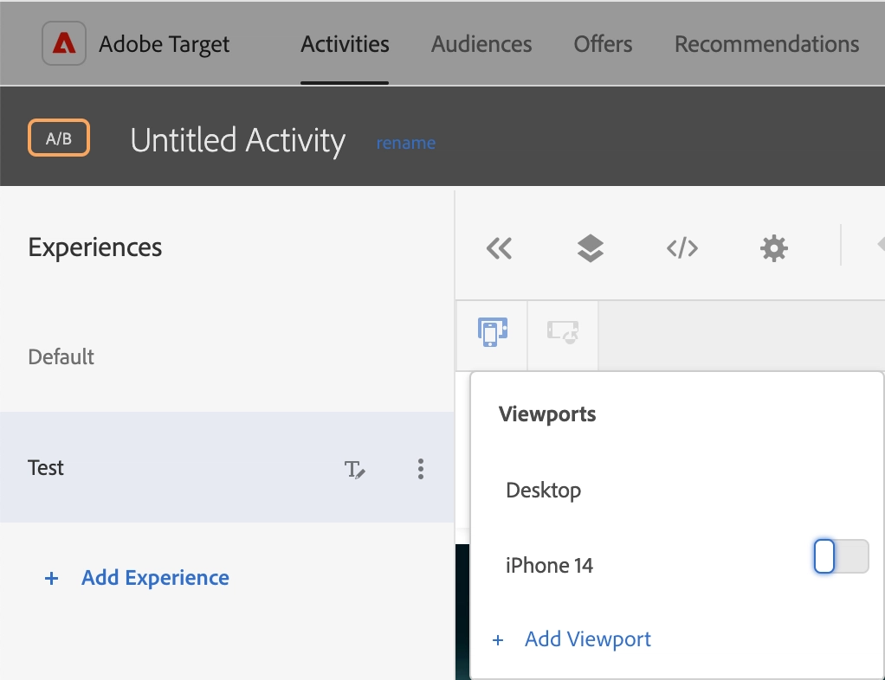The height and width of the screenshot is (680, 885).
Task: Click the Experiences heading
Action: (95, 247)
